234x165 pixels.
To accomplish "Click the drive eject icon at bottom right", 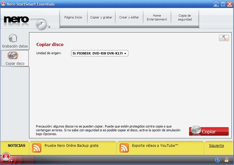I will pyautogui.click(x=227, y=160).
